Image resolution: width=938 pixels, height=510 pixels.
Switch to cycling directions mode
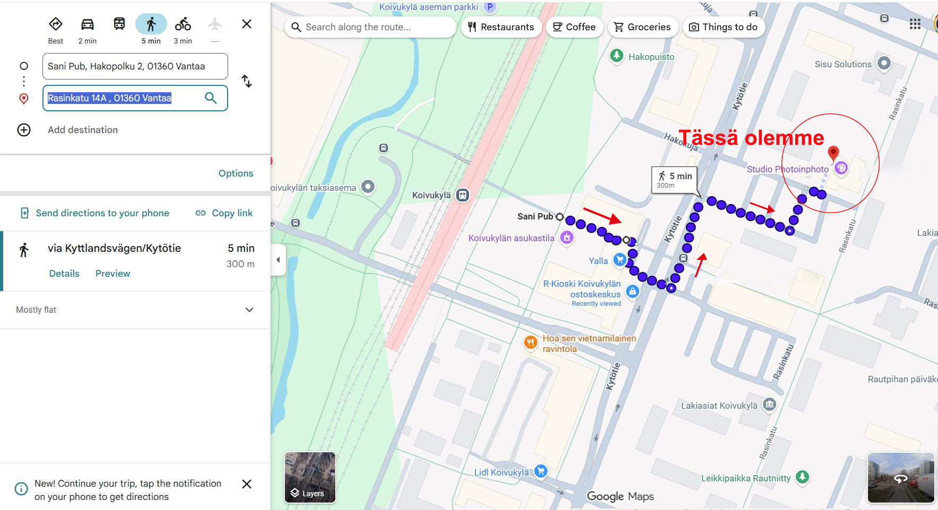(x=183, y=24)
